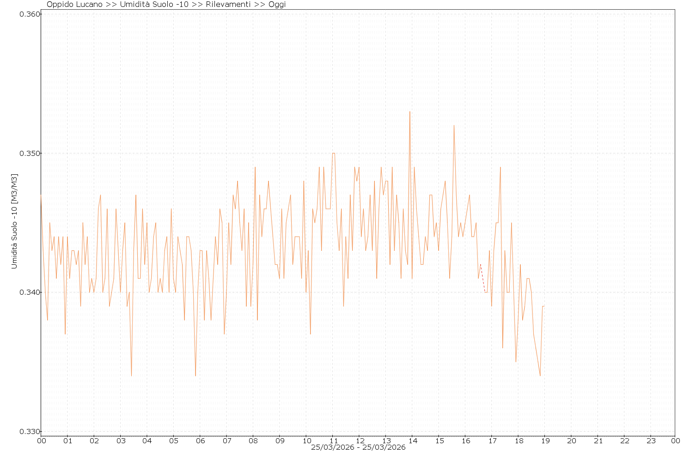Select the 0.350 y-axis tick label
This screenshot has height=452, width=684.
coord(29,153)
